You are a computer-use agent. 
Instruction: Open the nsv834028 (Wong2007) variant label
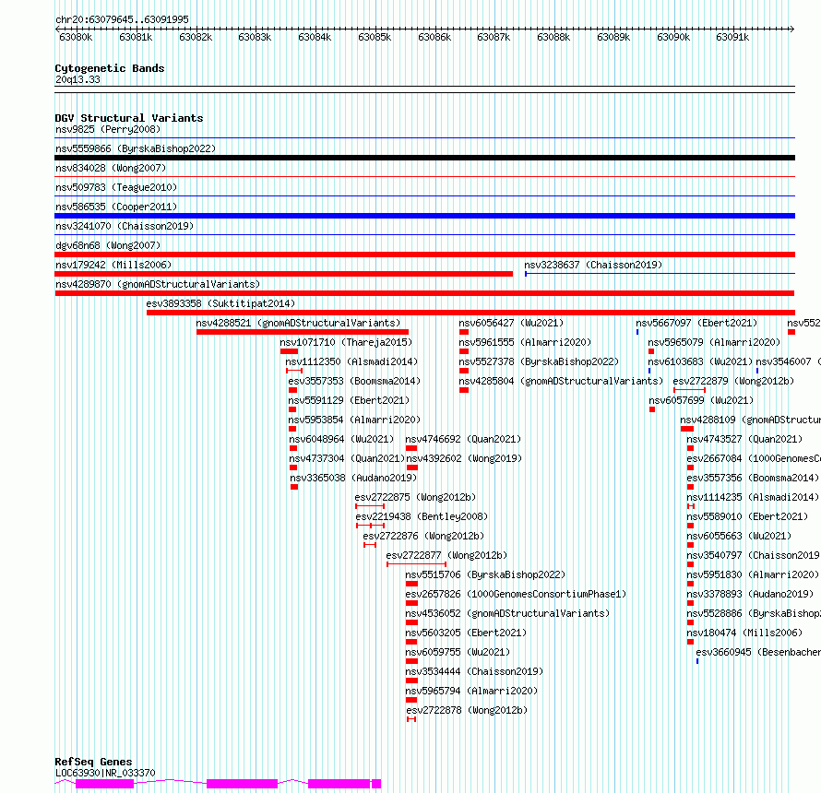pos(111,168)
